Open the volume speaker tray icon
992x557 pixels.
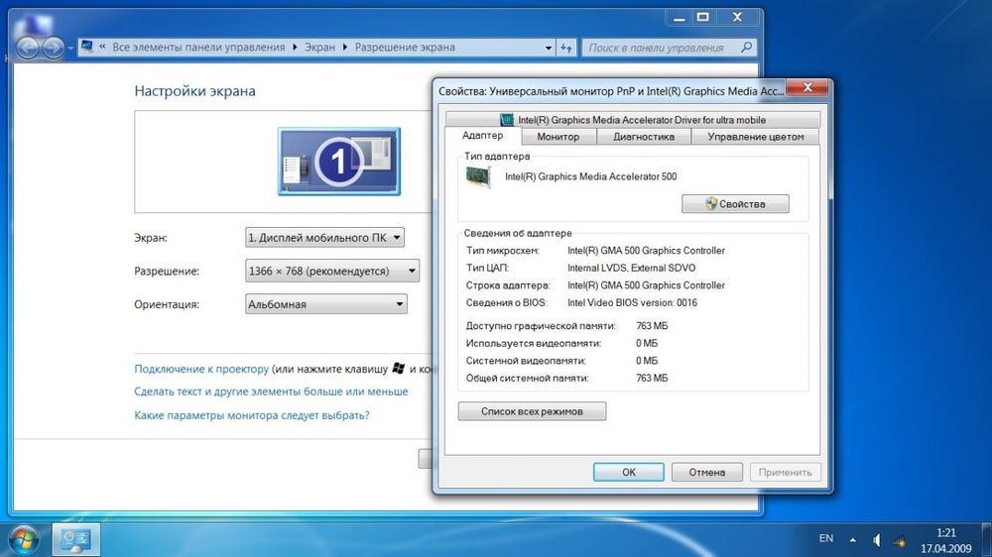[877, 540]
